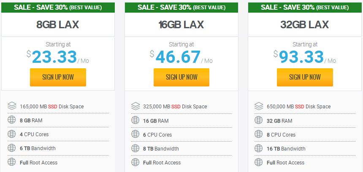Click the globe icon beside 16 TB Bandwidth
This screenshot has height=172, width=363.
click(x=258, y=148)
